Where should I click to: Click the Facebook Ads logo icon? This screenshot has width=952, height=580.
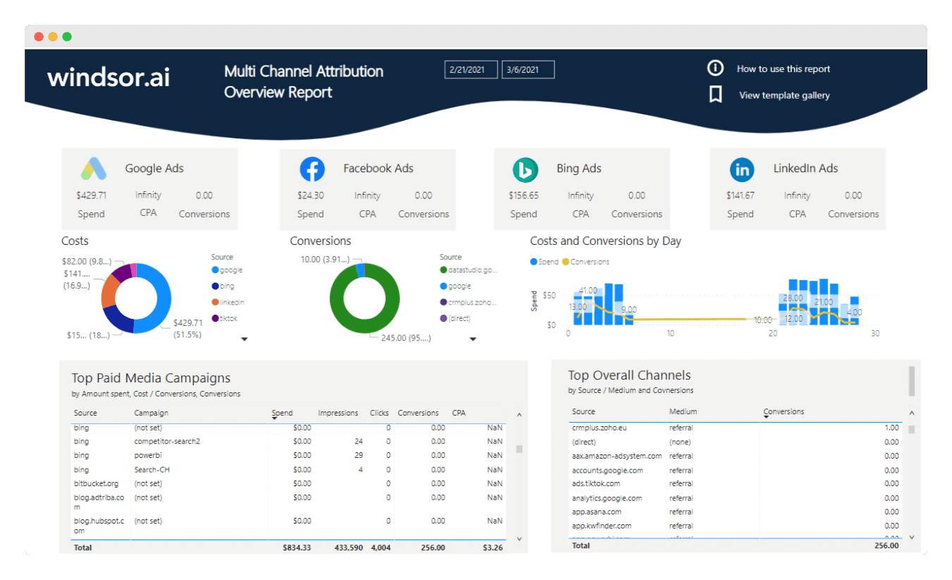pos(312,169)
